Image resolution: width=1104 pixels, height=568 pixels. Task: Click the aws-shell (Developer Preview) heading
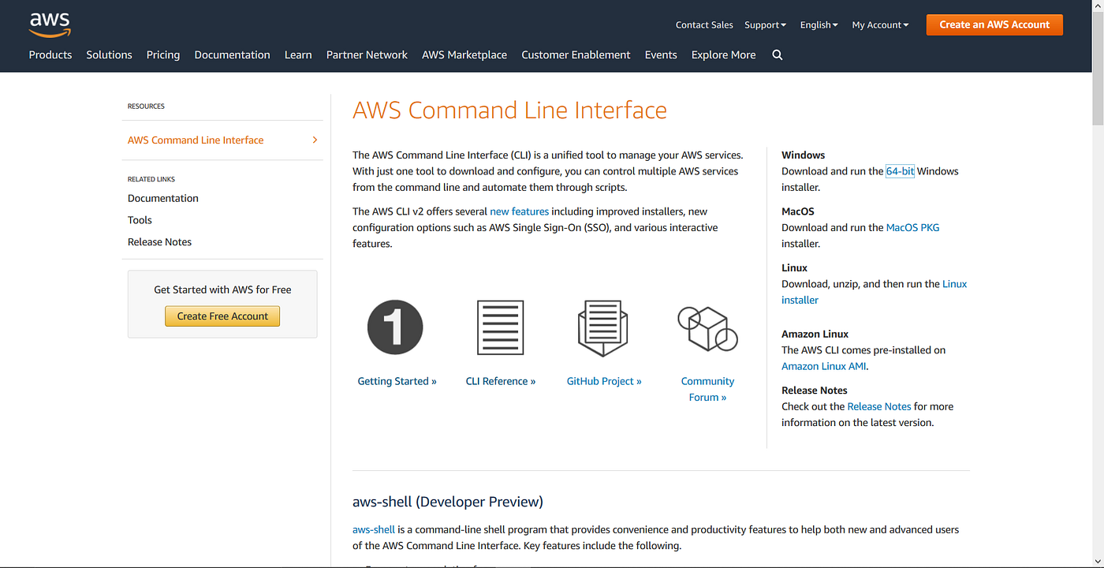(x=448, y=502)
